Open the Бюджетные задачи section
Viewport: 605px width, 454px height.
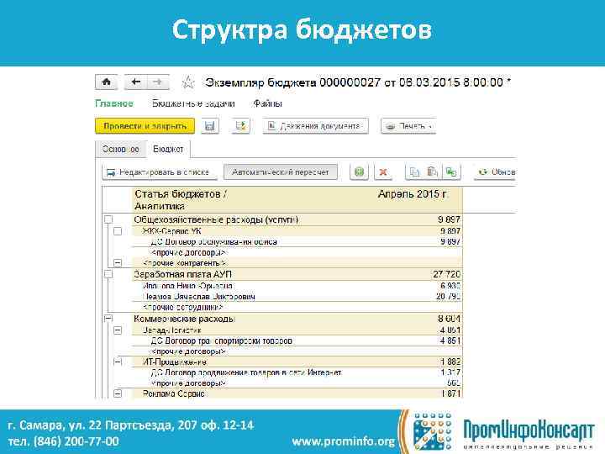tap(193, 103)
